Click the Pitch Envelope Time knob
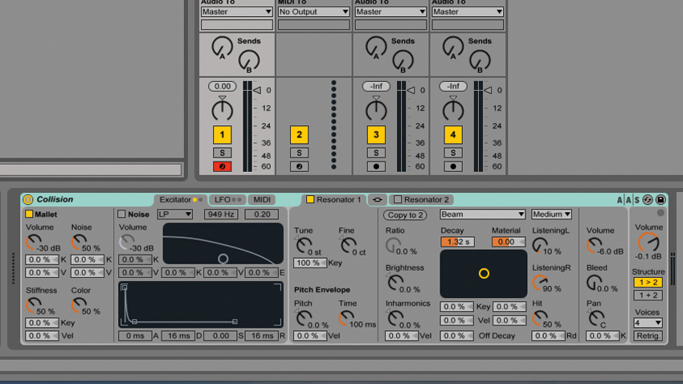Image resolution: width=683 pixels, height=384 pixels. point(347,319)
